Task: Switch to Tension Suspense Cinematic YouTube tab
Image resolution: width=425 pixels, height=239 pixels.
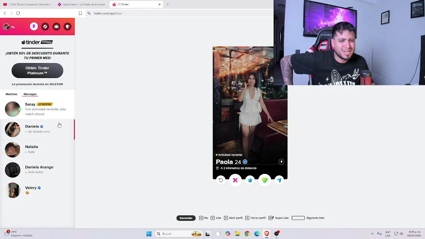Action: click(x=27, y=4)
